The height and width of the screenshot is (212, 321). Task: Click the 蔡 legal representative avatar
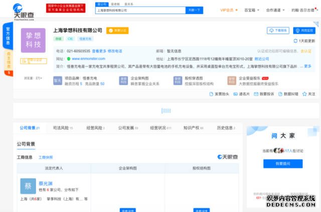[x=28, y=186]
